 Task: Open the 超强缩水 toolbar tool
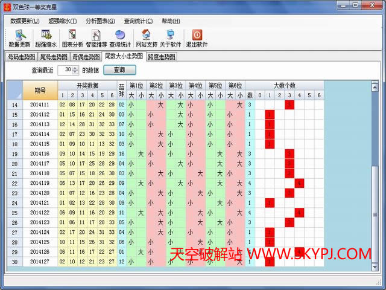pos(46,38)
